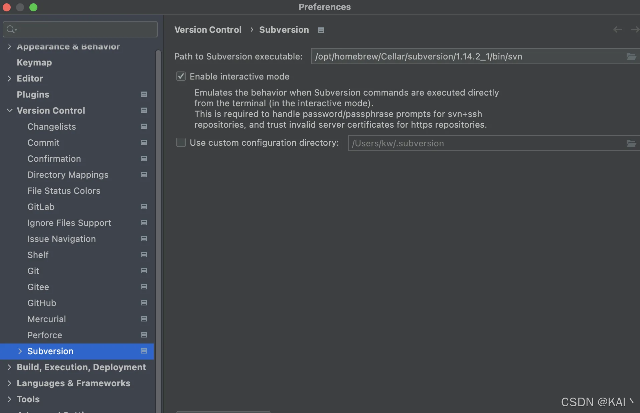The image size is (640, 413).
Task: Navigate forward using the forward arrow
Action: [x=635, y=29]
